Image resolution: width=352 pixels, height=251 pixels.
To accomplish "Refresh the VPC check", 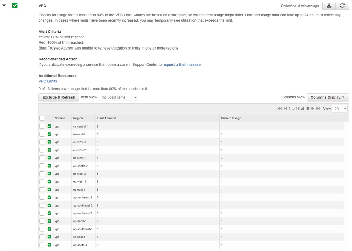I will 343,6.
